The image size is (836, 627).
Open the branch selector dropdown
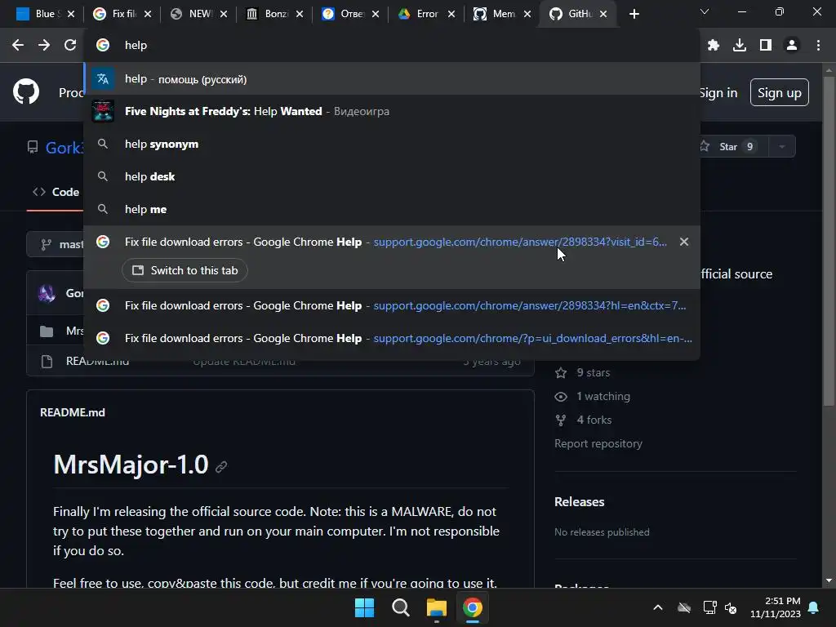56,244
